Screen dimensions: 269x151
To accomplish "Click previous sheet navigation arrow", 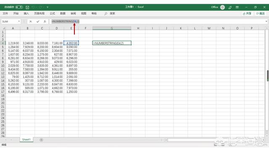I will (6, 140).
